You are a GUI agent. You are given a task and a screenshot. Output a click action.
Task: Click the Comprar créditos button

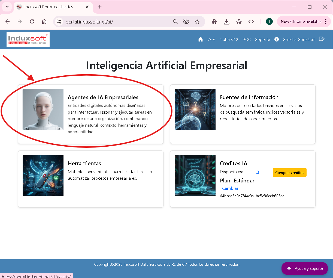[289, 173]
